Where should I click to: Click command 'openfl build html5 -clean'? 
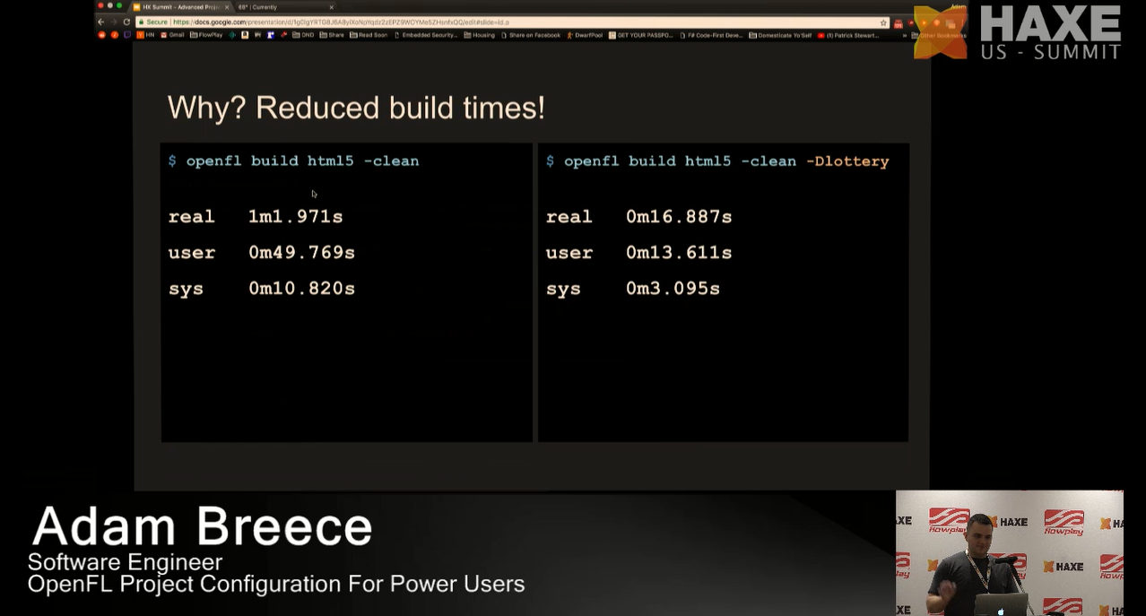click(302, 161)
